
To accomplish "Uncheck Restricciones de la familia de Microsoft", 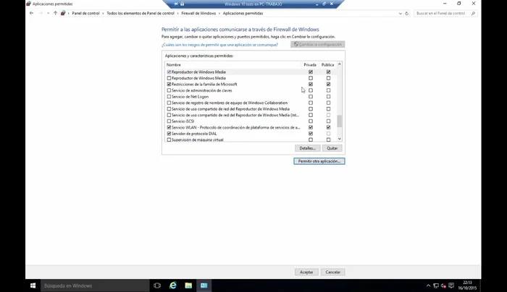I will 169,85.
